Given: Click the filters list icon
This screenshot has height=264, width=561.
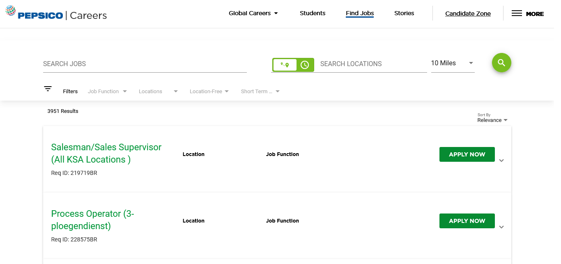Looking at the screenshot, I should 48,89.
